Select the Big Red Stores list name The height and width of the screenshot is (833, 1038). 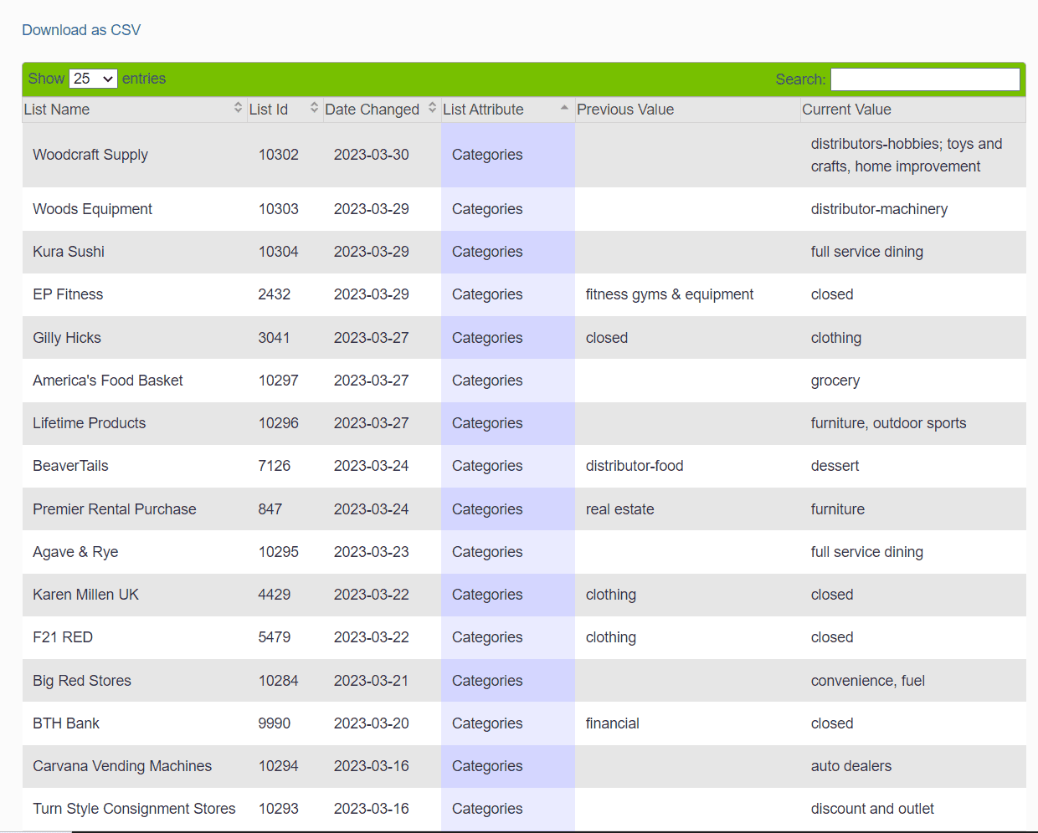coord(82,681)
